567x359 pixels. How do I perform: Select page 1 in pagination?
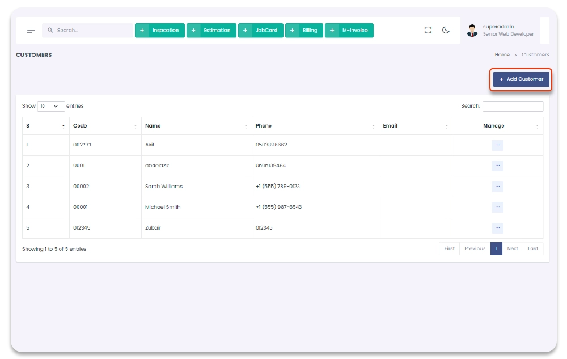(496, 248)
